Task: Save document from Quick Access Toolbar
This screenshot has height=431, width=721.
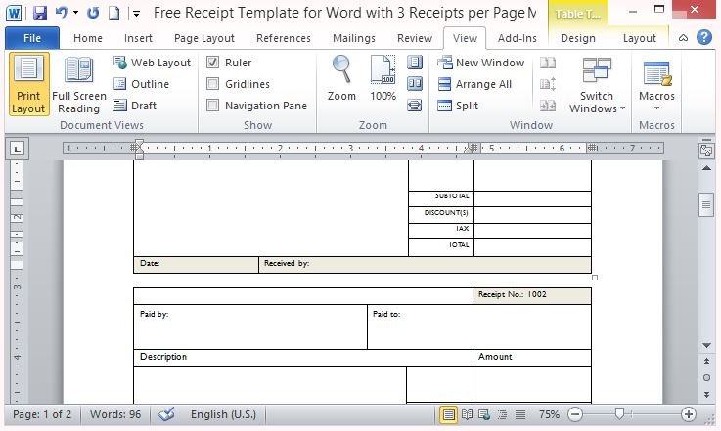Action: pos(39,13)
